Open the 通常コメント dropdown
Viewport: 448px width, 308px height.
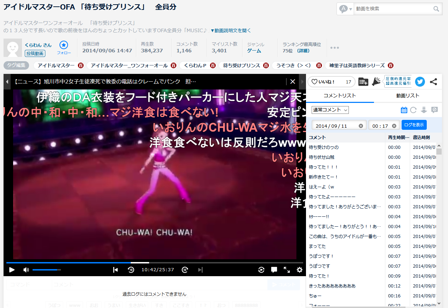tap(330, 110)
